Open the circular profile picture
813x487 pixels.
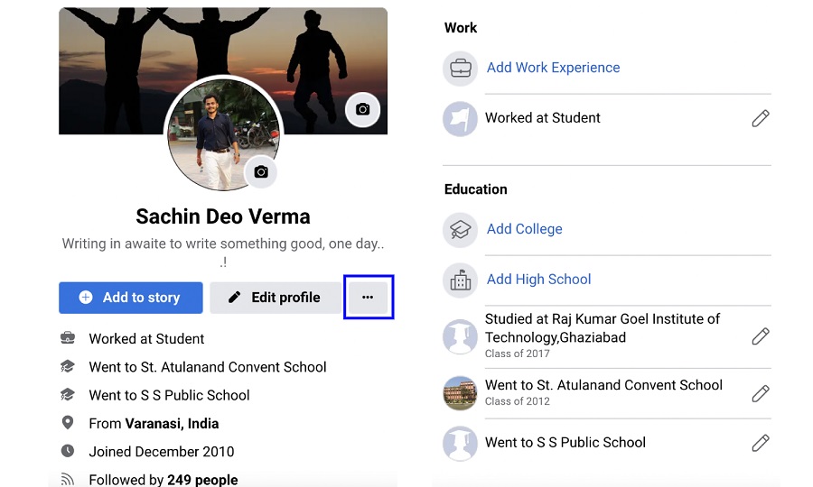tap(223, 133)
